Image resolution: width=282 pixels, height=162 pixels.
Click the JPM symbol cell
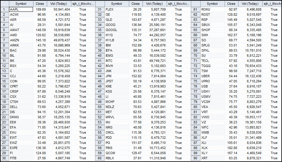coord(117,76)
